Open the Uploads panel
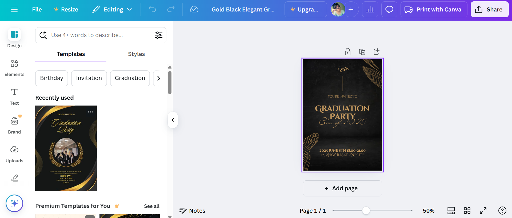Screen dimensions: 512x218 click(14, 154)
